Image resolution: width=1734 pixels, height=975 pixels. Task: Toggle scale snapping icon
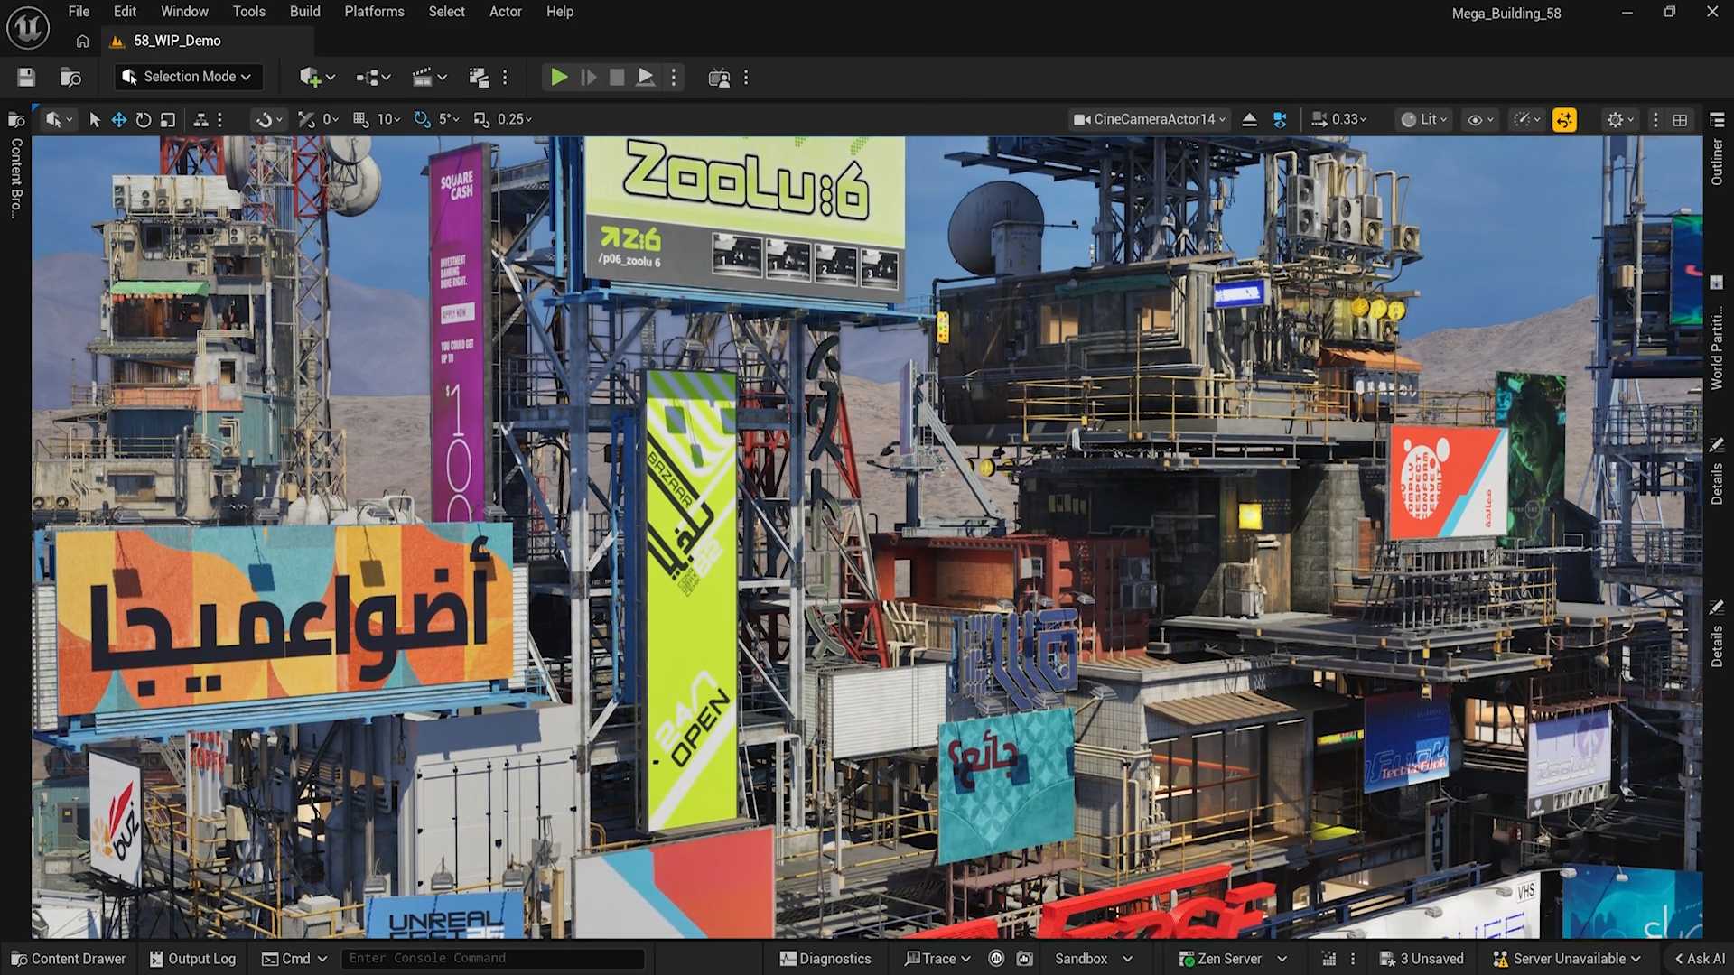click(x=481, y=119)
